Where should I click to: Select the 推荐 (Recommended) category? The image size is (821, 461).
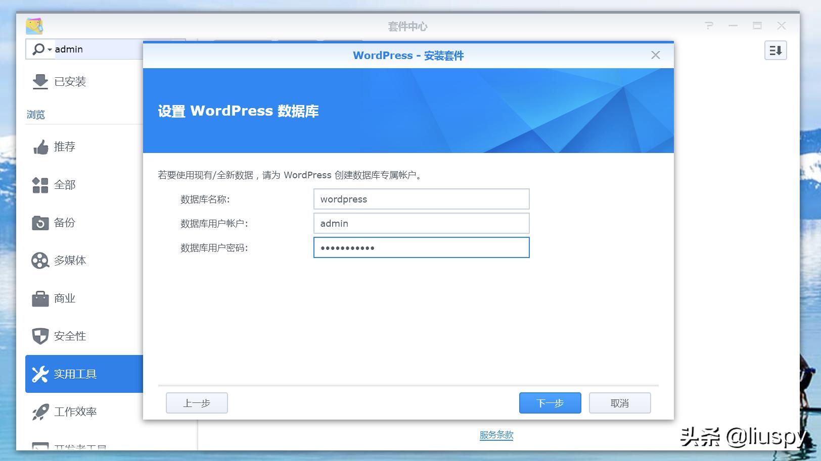point(65,147)
